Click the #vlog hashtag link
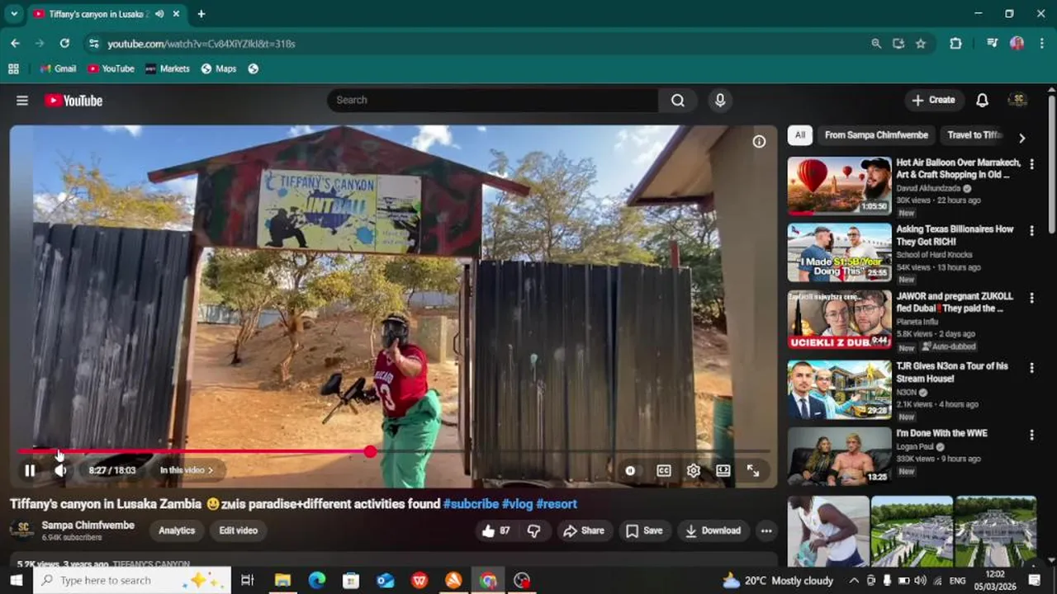This screenshot has height=594, width=1057. [x=518, y=504]
